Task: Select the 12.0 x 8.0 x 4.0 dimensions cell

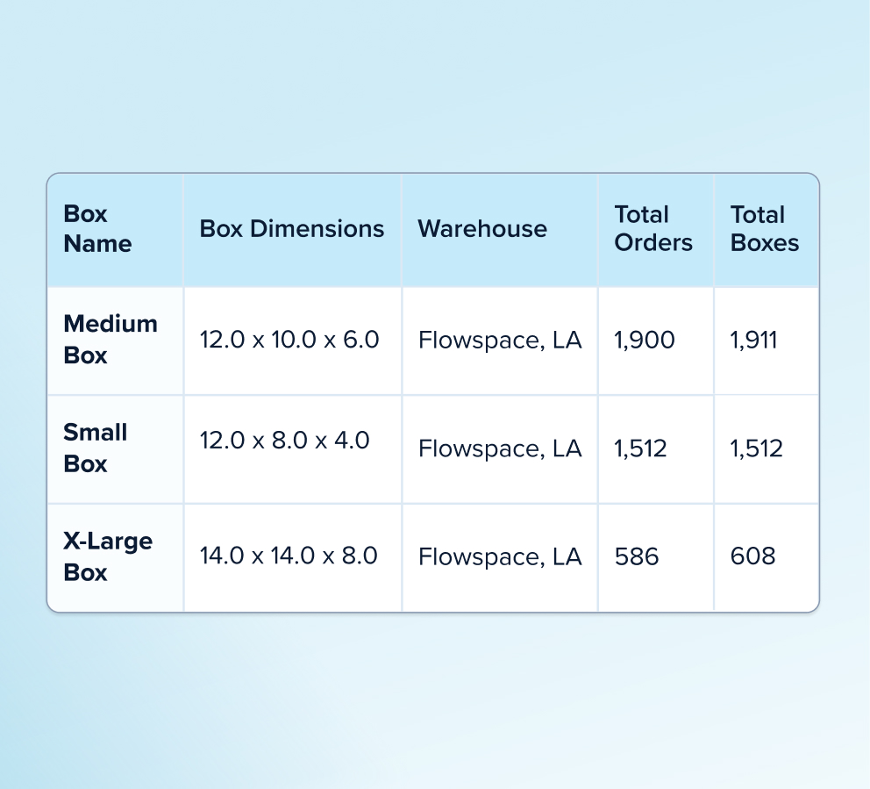Action: [x=285, y=441]
